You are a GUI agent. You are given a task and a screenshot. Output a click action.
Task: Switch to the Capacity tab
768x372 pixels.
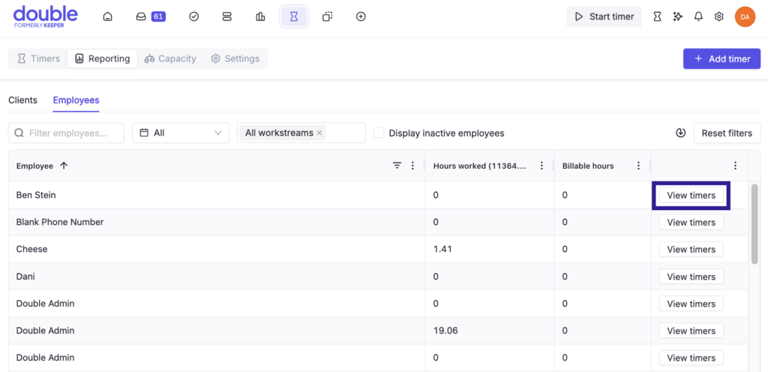coord(170,58)
